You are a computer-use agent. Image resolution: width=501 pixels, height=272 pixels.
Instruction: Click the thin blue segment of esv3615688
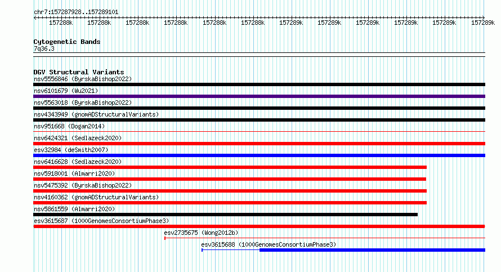point(231,250)
